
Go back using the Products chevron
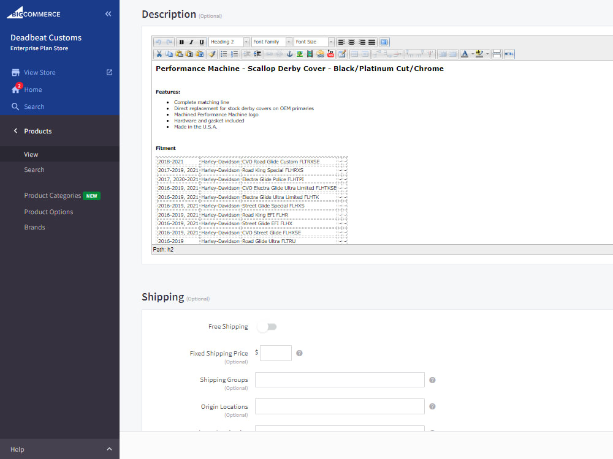point(16,131)
